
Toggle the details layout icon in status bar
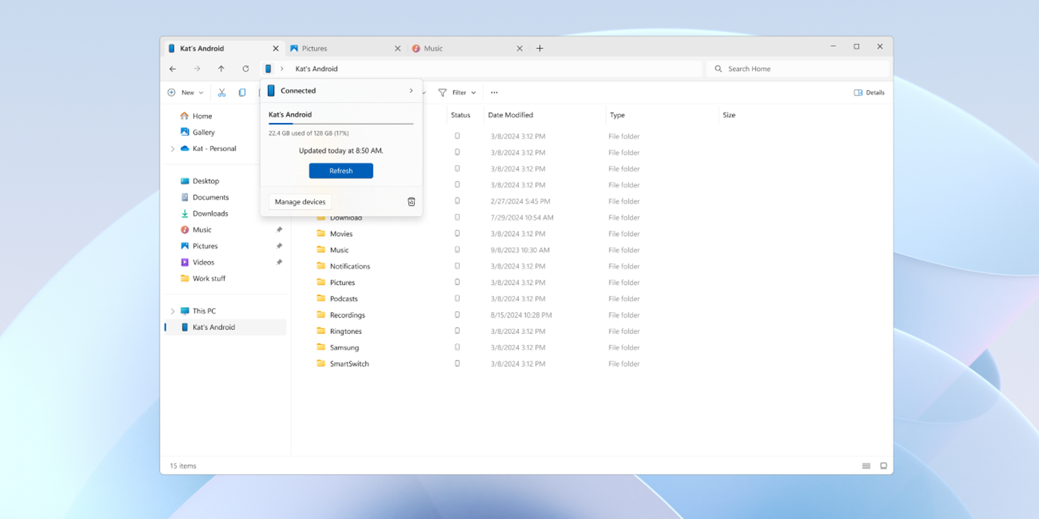883,465
